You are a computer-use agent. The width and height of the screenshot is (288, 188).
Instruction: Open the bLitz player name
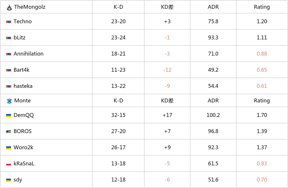pyautogui.click(x=19, y=37)
